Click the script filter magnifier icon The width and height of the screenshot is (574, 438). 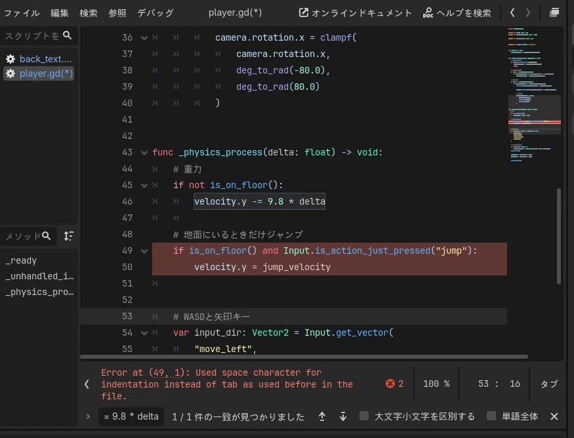(x=68, y=35)
